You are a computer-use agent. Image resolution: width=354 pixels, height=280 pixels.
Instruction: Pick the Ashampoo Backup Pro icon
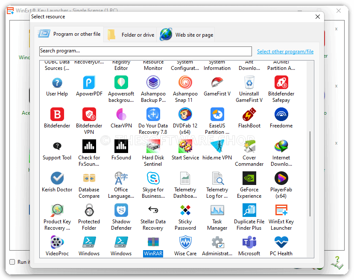153,82
